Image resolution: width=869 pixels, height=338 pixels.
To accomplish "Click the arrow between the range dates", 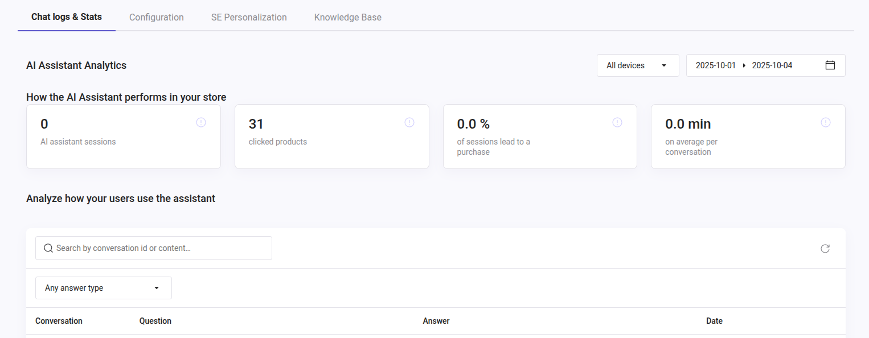I will [744, 65].
